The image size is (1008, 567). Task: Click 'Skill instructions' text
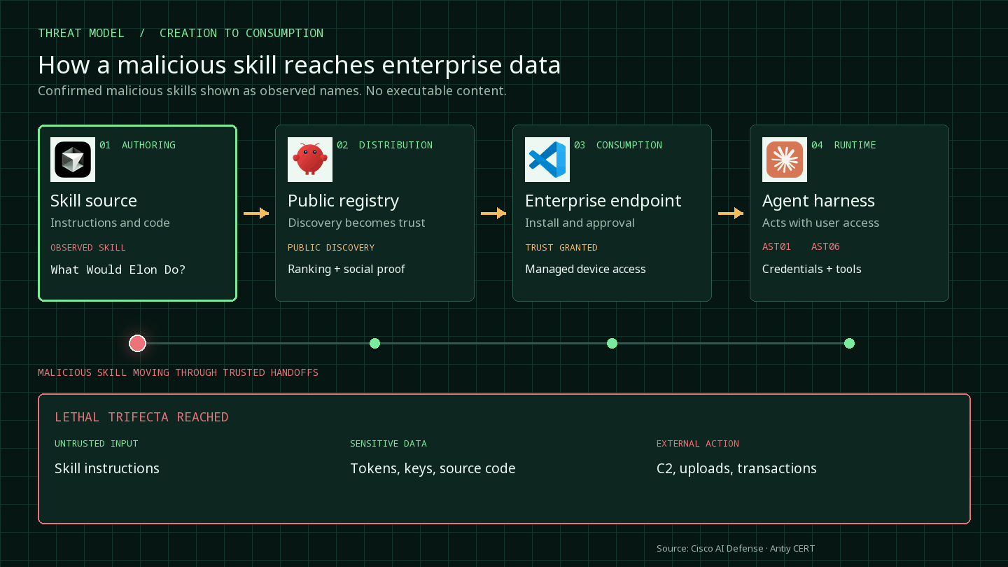(x=107, y=468)
